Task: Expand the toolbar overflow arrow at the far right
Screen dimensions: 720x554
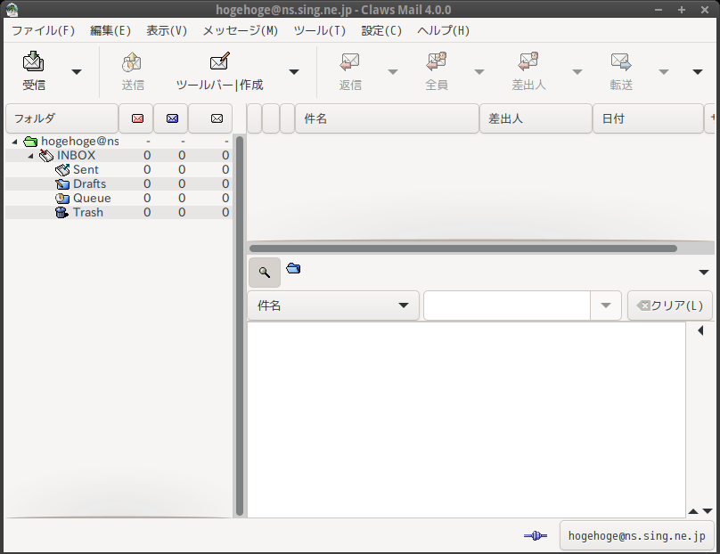Action: 698,71
